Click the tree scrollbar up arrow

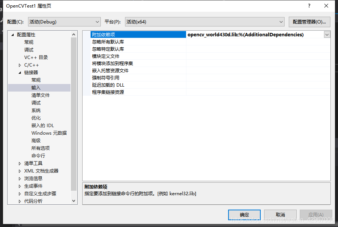pyautogui.click(x=74, y=34)
